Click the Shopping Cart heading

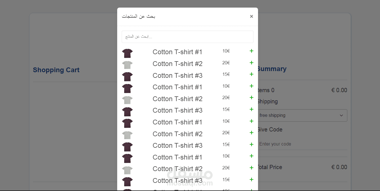56,70
